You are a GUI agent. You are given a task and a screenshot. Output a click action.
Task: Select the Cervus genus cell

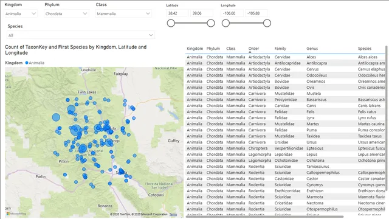coord(312,69)
